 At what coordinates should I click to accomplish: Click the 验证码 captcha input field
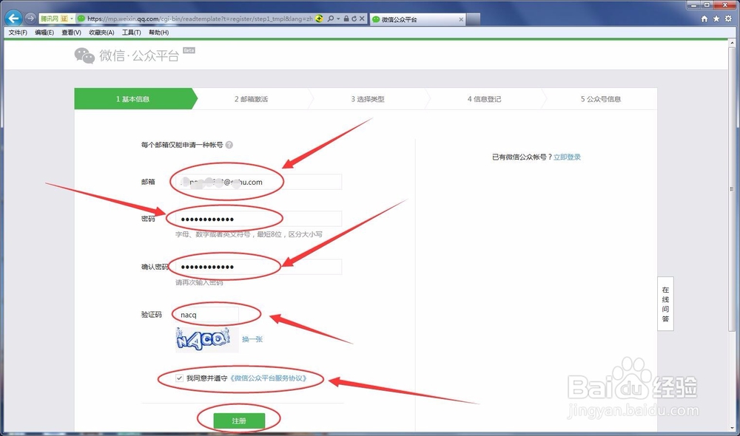tap(207, 314)
